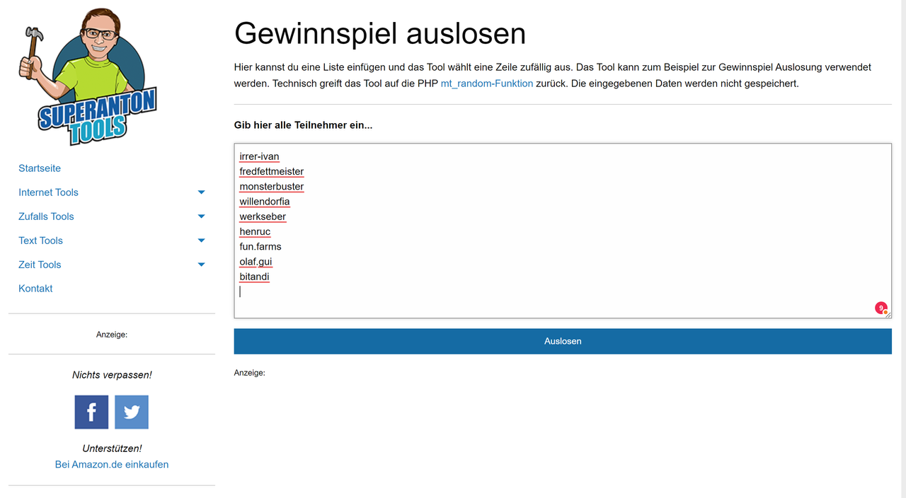Click the empty last line of the participants textarea
This screenshot has height=498, width=906.
(563, 291)
